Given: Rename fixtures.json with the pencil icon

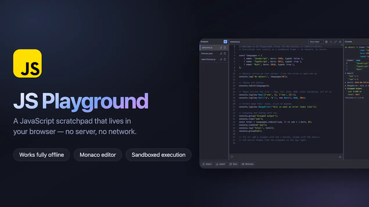Looking at the screenshot, I should [x=221, y=53].
